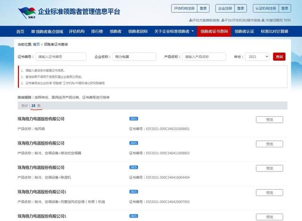Click the total count 25 条
The height and width of the screenshot is (221, 302).
point(36,106)
